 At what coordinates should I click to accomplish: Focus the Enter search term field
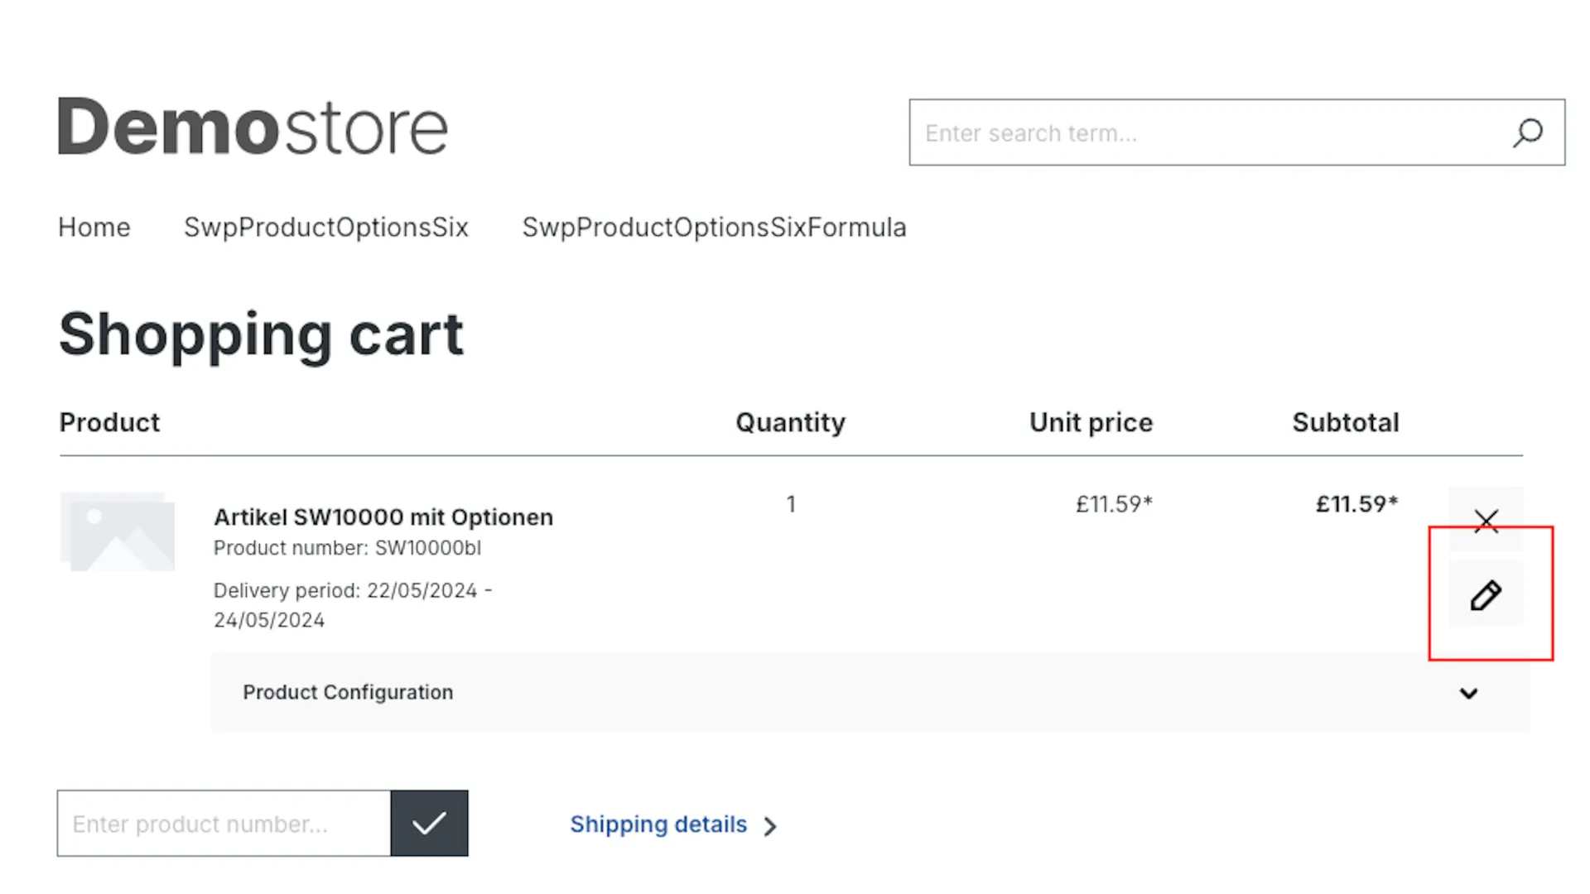(x=1209, y=132)
